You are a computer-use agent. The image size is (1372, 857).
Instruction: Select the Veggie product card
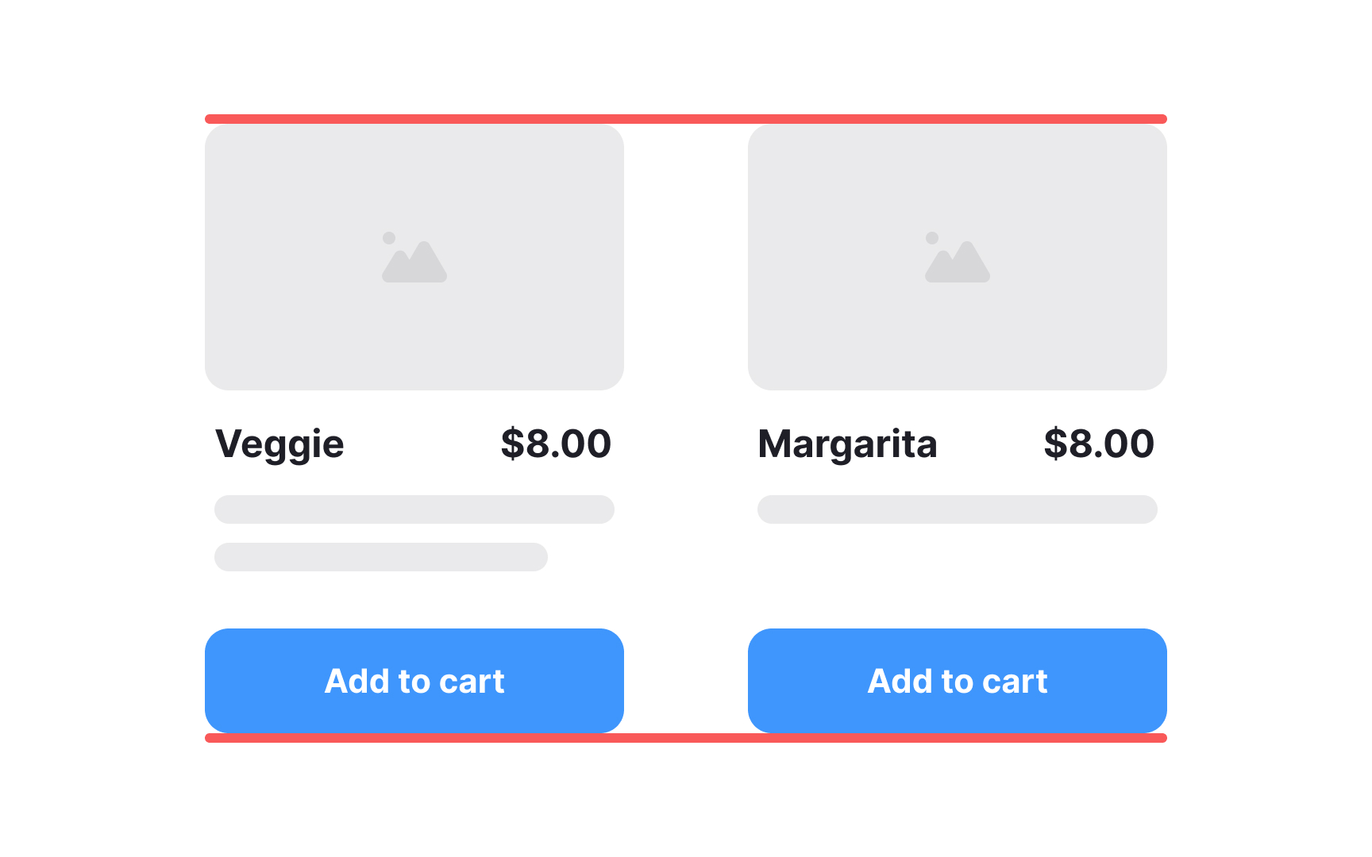click(414, 428)
